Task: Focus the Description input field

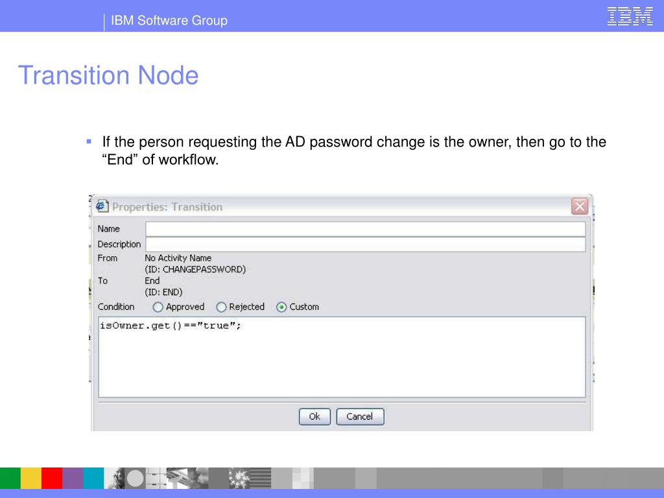Action: click(x=366, y=244)
